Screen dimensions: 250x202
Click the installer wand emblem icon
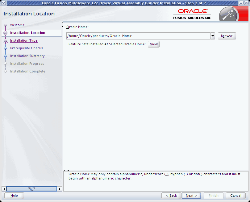click(229, 14)
